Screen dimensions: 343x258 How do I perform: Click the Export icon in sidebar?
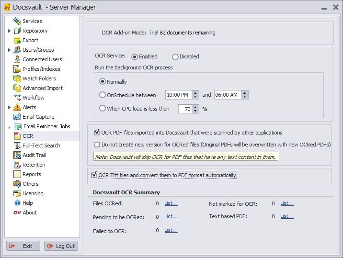[x=17, y=40]
